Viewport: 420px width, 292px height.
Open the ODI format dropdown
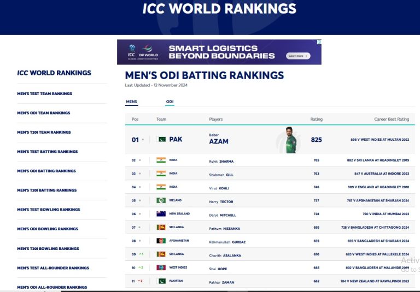(x=170, y=102)
